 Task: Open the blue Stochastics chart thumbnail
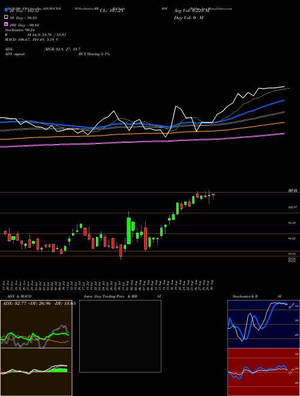pos(263,324)
